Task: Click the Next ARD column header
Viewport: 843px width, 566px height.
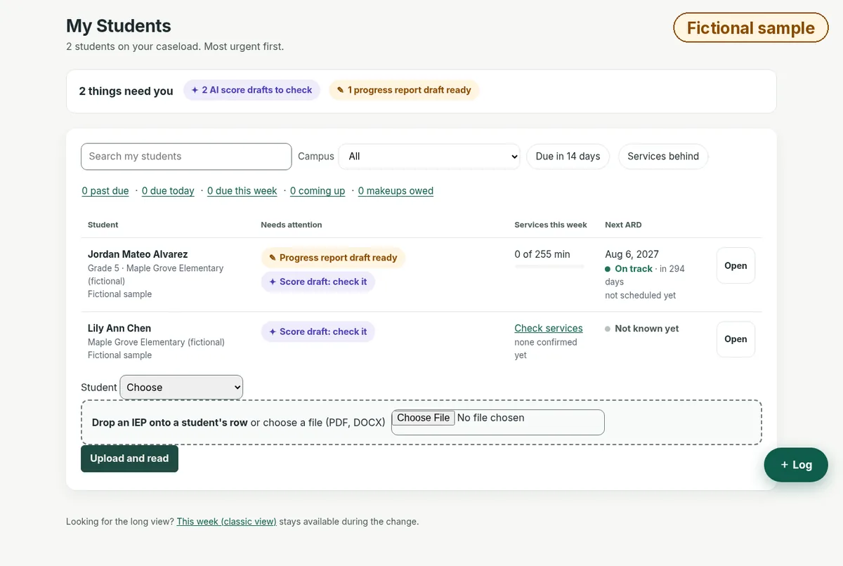Action: tap(623, 225)
